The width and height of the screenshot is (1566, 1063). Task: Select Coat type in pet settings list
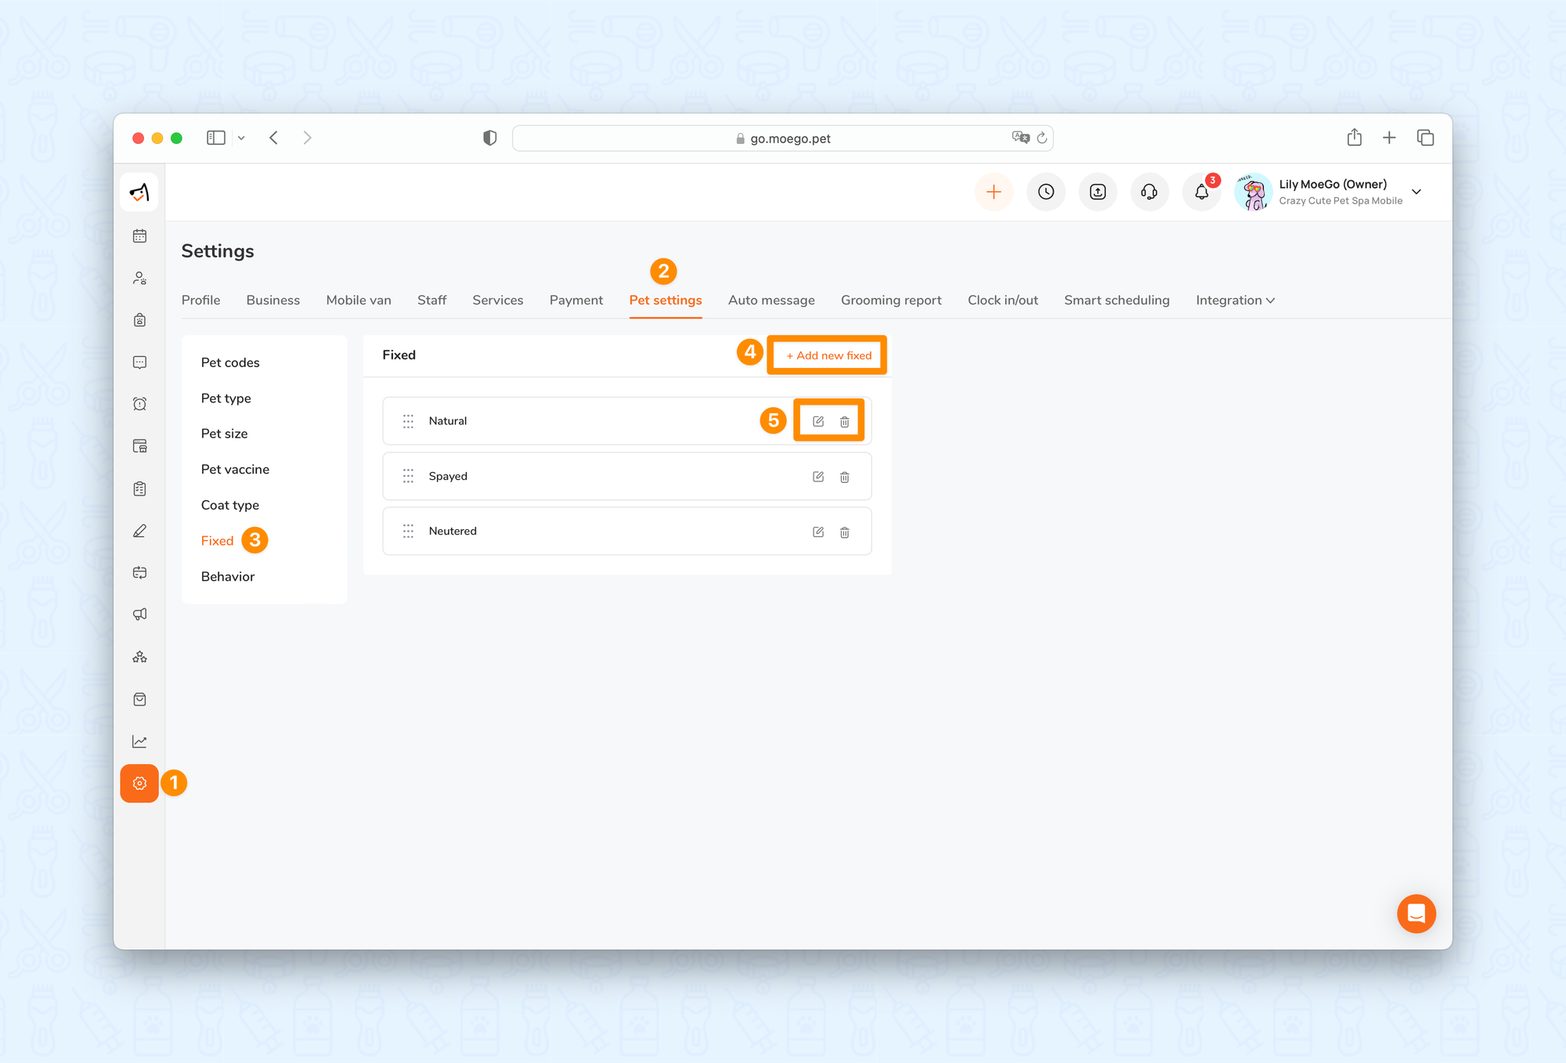[x=229, y=505]
